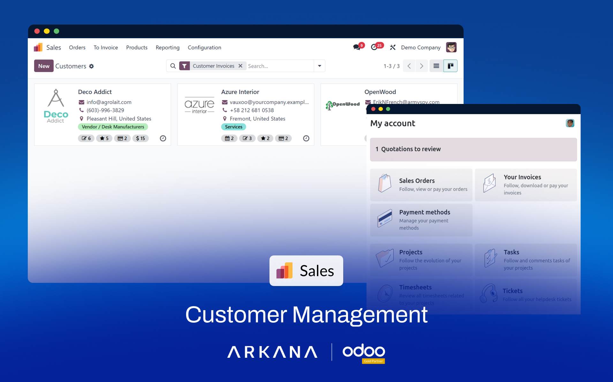Open Quotations to review in My account
This screenshot has width=613, height=382.
(473, 149)
